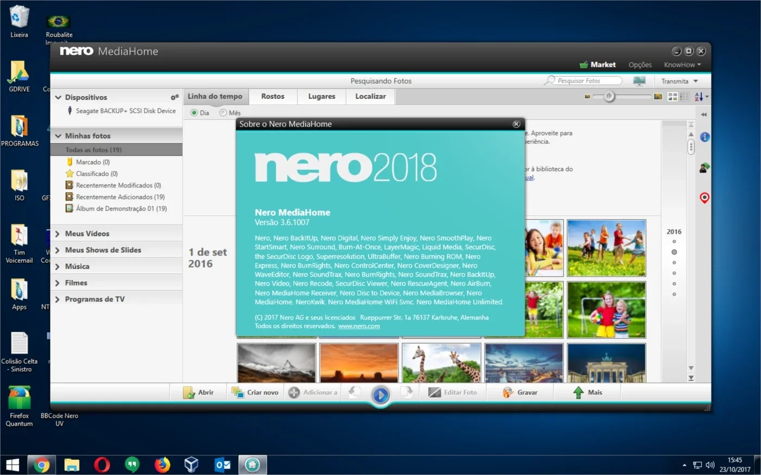The height and width of the screenshot is (475, 761).
Task: Select the Mês radio button
Action: tap(223, 113)
